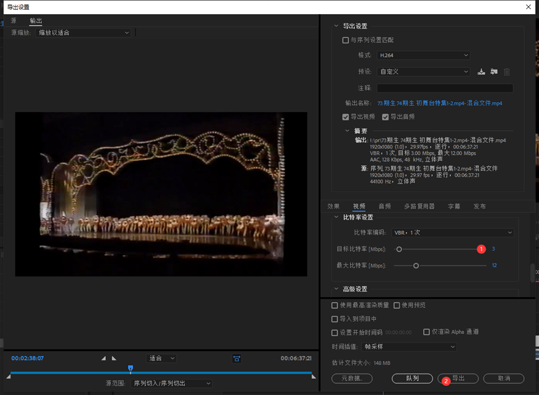Switch to the 音频 (Audio) tab
Screen dimensions: 539x395
click(384, 206)
